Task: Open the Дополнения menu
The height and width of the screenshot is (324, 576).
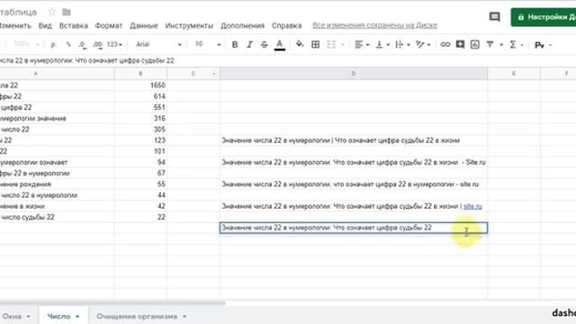Action: pyautogui.click(x=242, y=26)
